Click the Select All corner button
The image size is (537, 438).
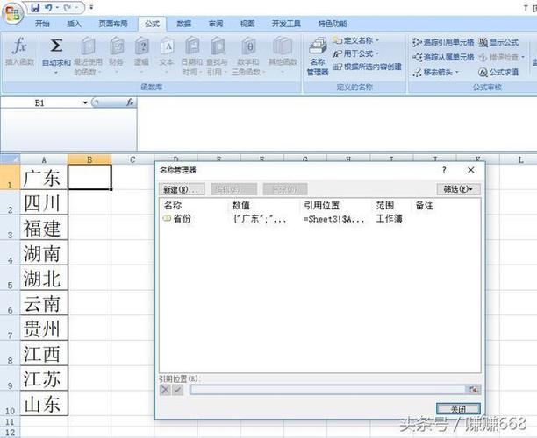[x=10, y=159]
